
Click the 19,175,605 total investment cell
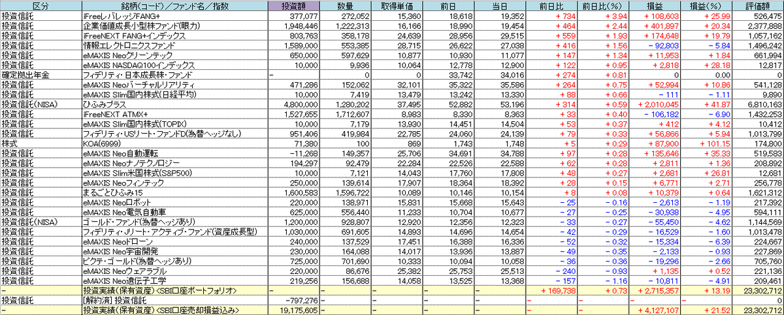295,310
